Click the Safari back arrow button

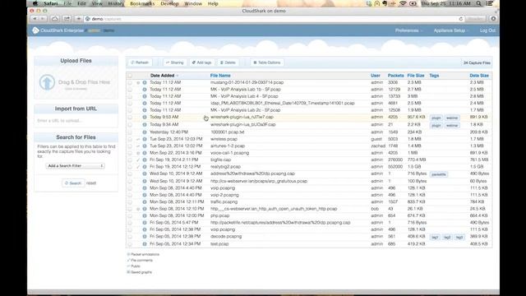click(35, 19)
